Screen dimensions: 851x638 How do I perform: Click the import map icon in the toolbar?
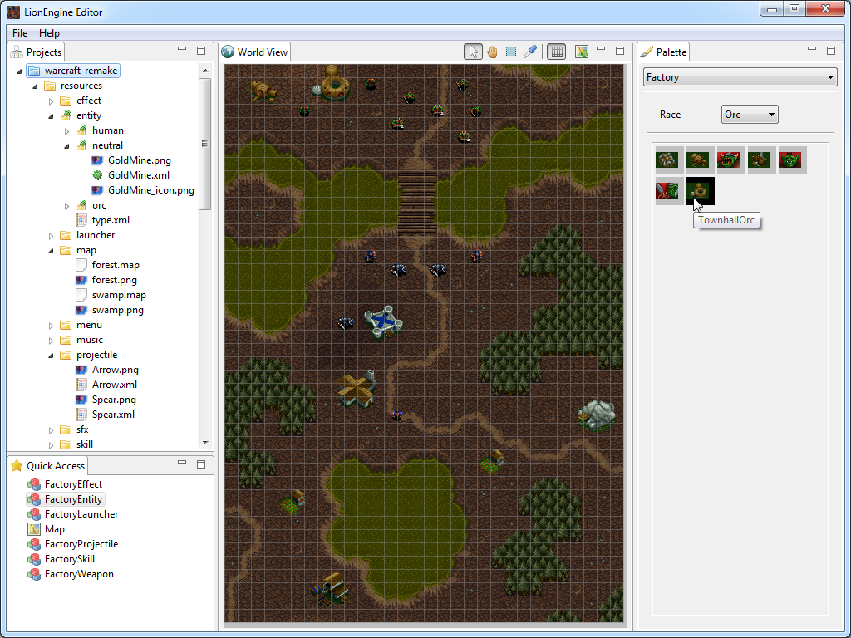pos(581,52)
